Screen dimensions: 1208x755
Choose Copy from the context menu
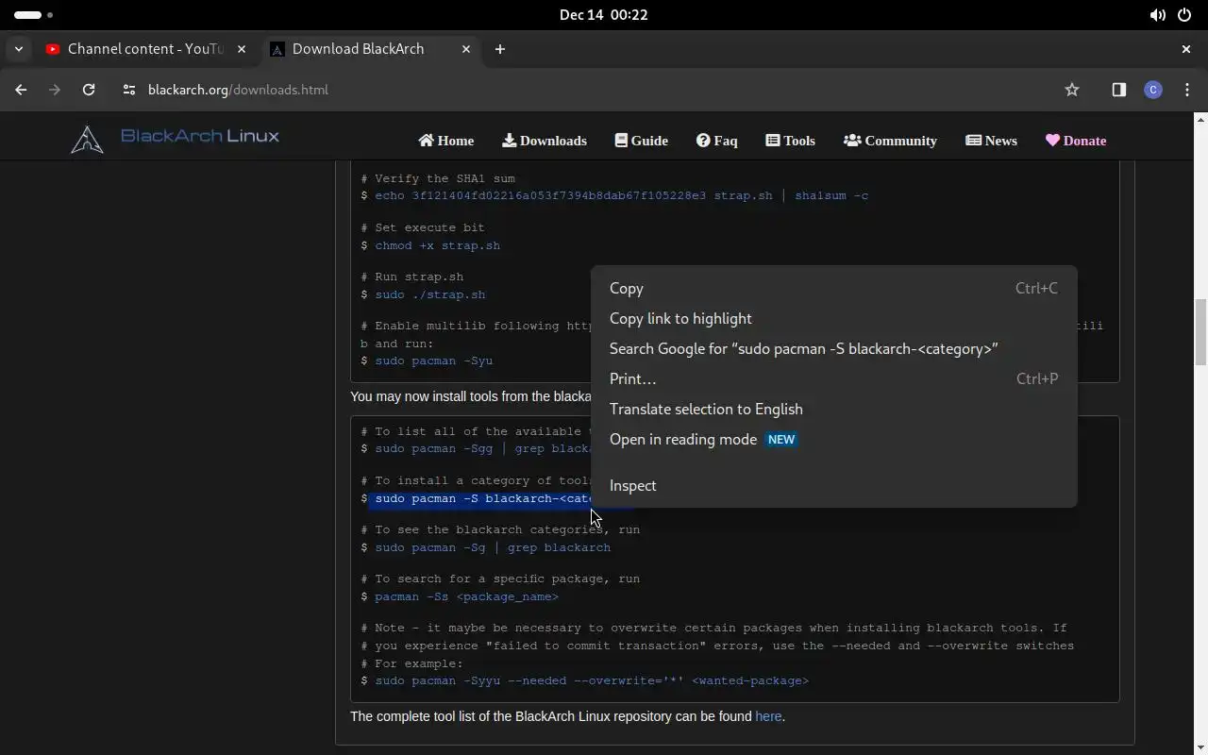(833, 289)
